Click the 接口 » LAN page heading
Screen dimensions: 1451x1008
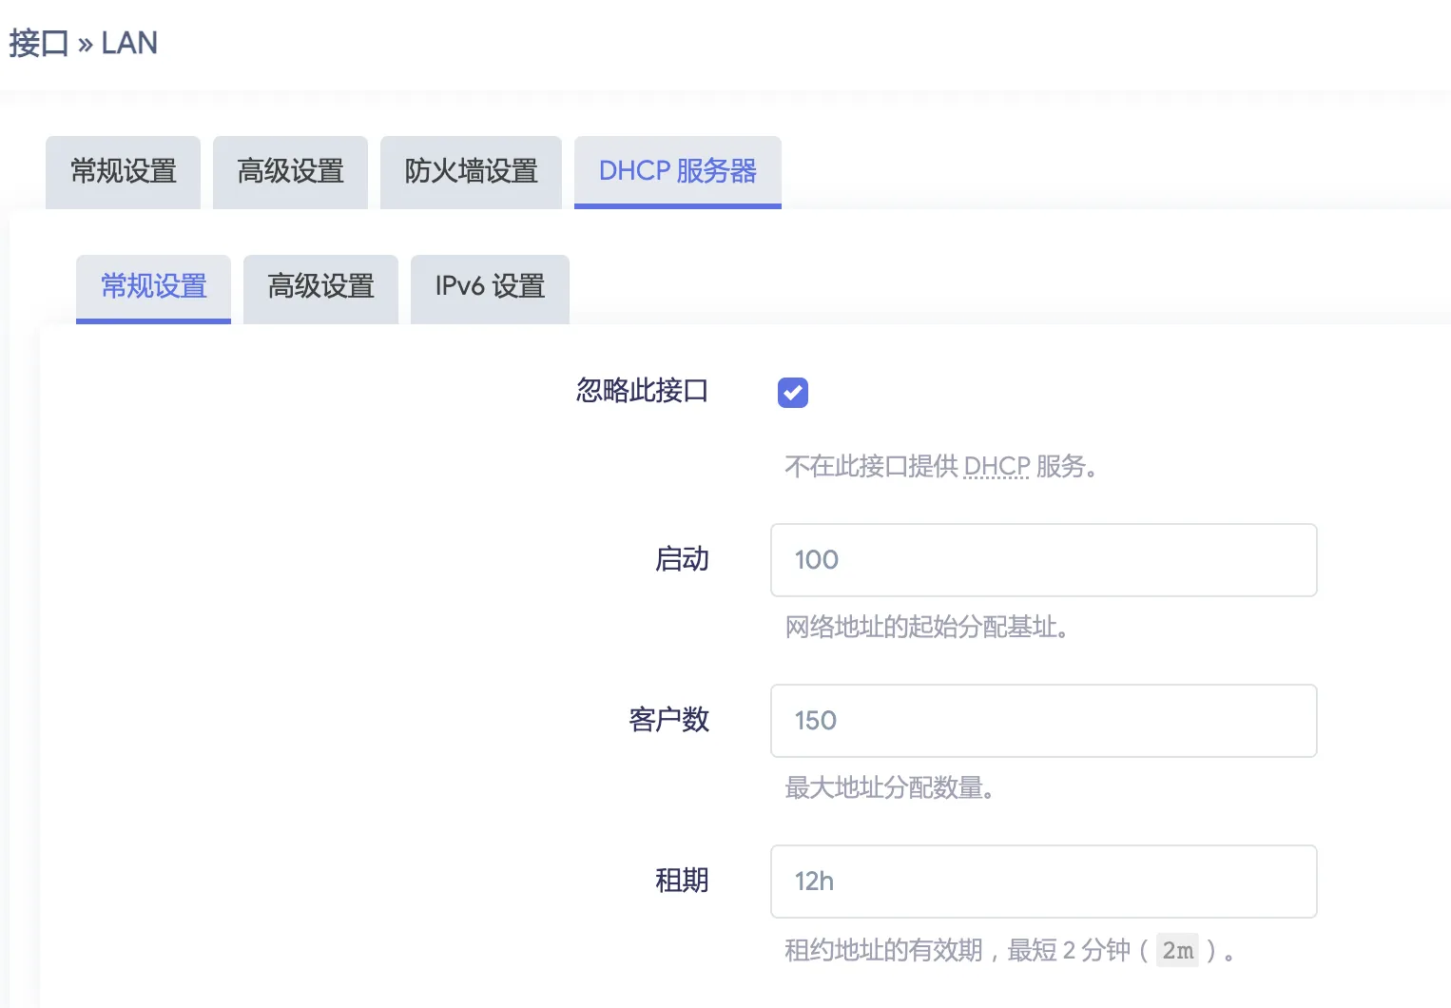(84, 43)
